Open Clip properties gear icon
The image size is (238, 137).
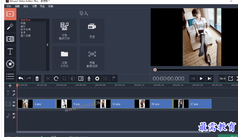click(97, 79)
